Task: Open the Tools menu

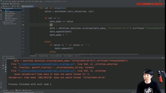Action: [30, 2]
